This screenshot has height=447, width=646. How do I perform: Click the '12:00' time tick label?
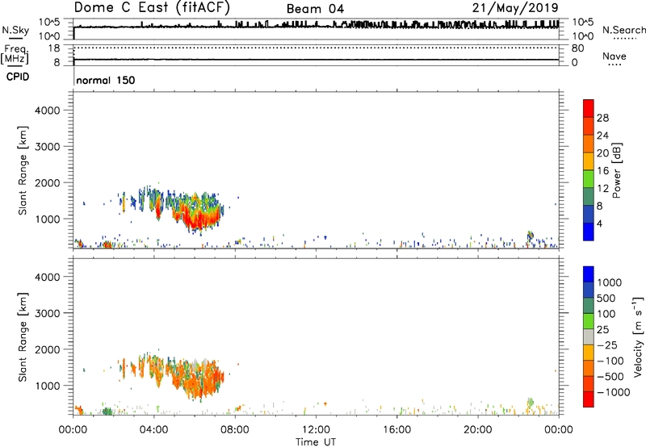coord(316,430)
